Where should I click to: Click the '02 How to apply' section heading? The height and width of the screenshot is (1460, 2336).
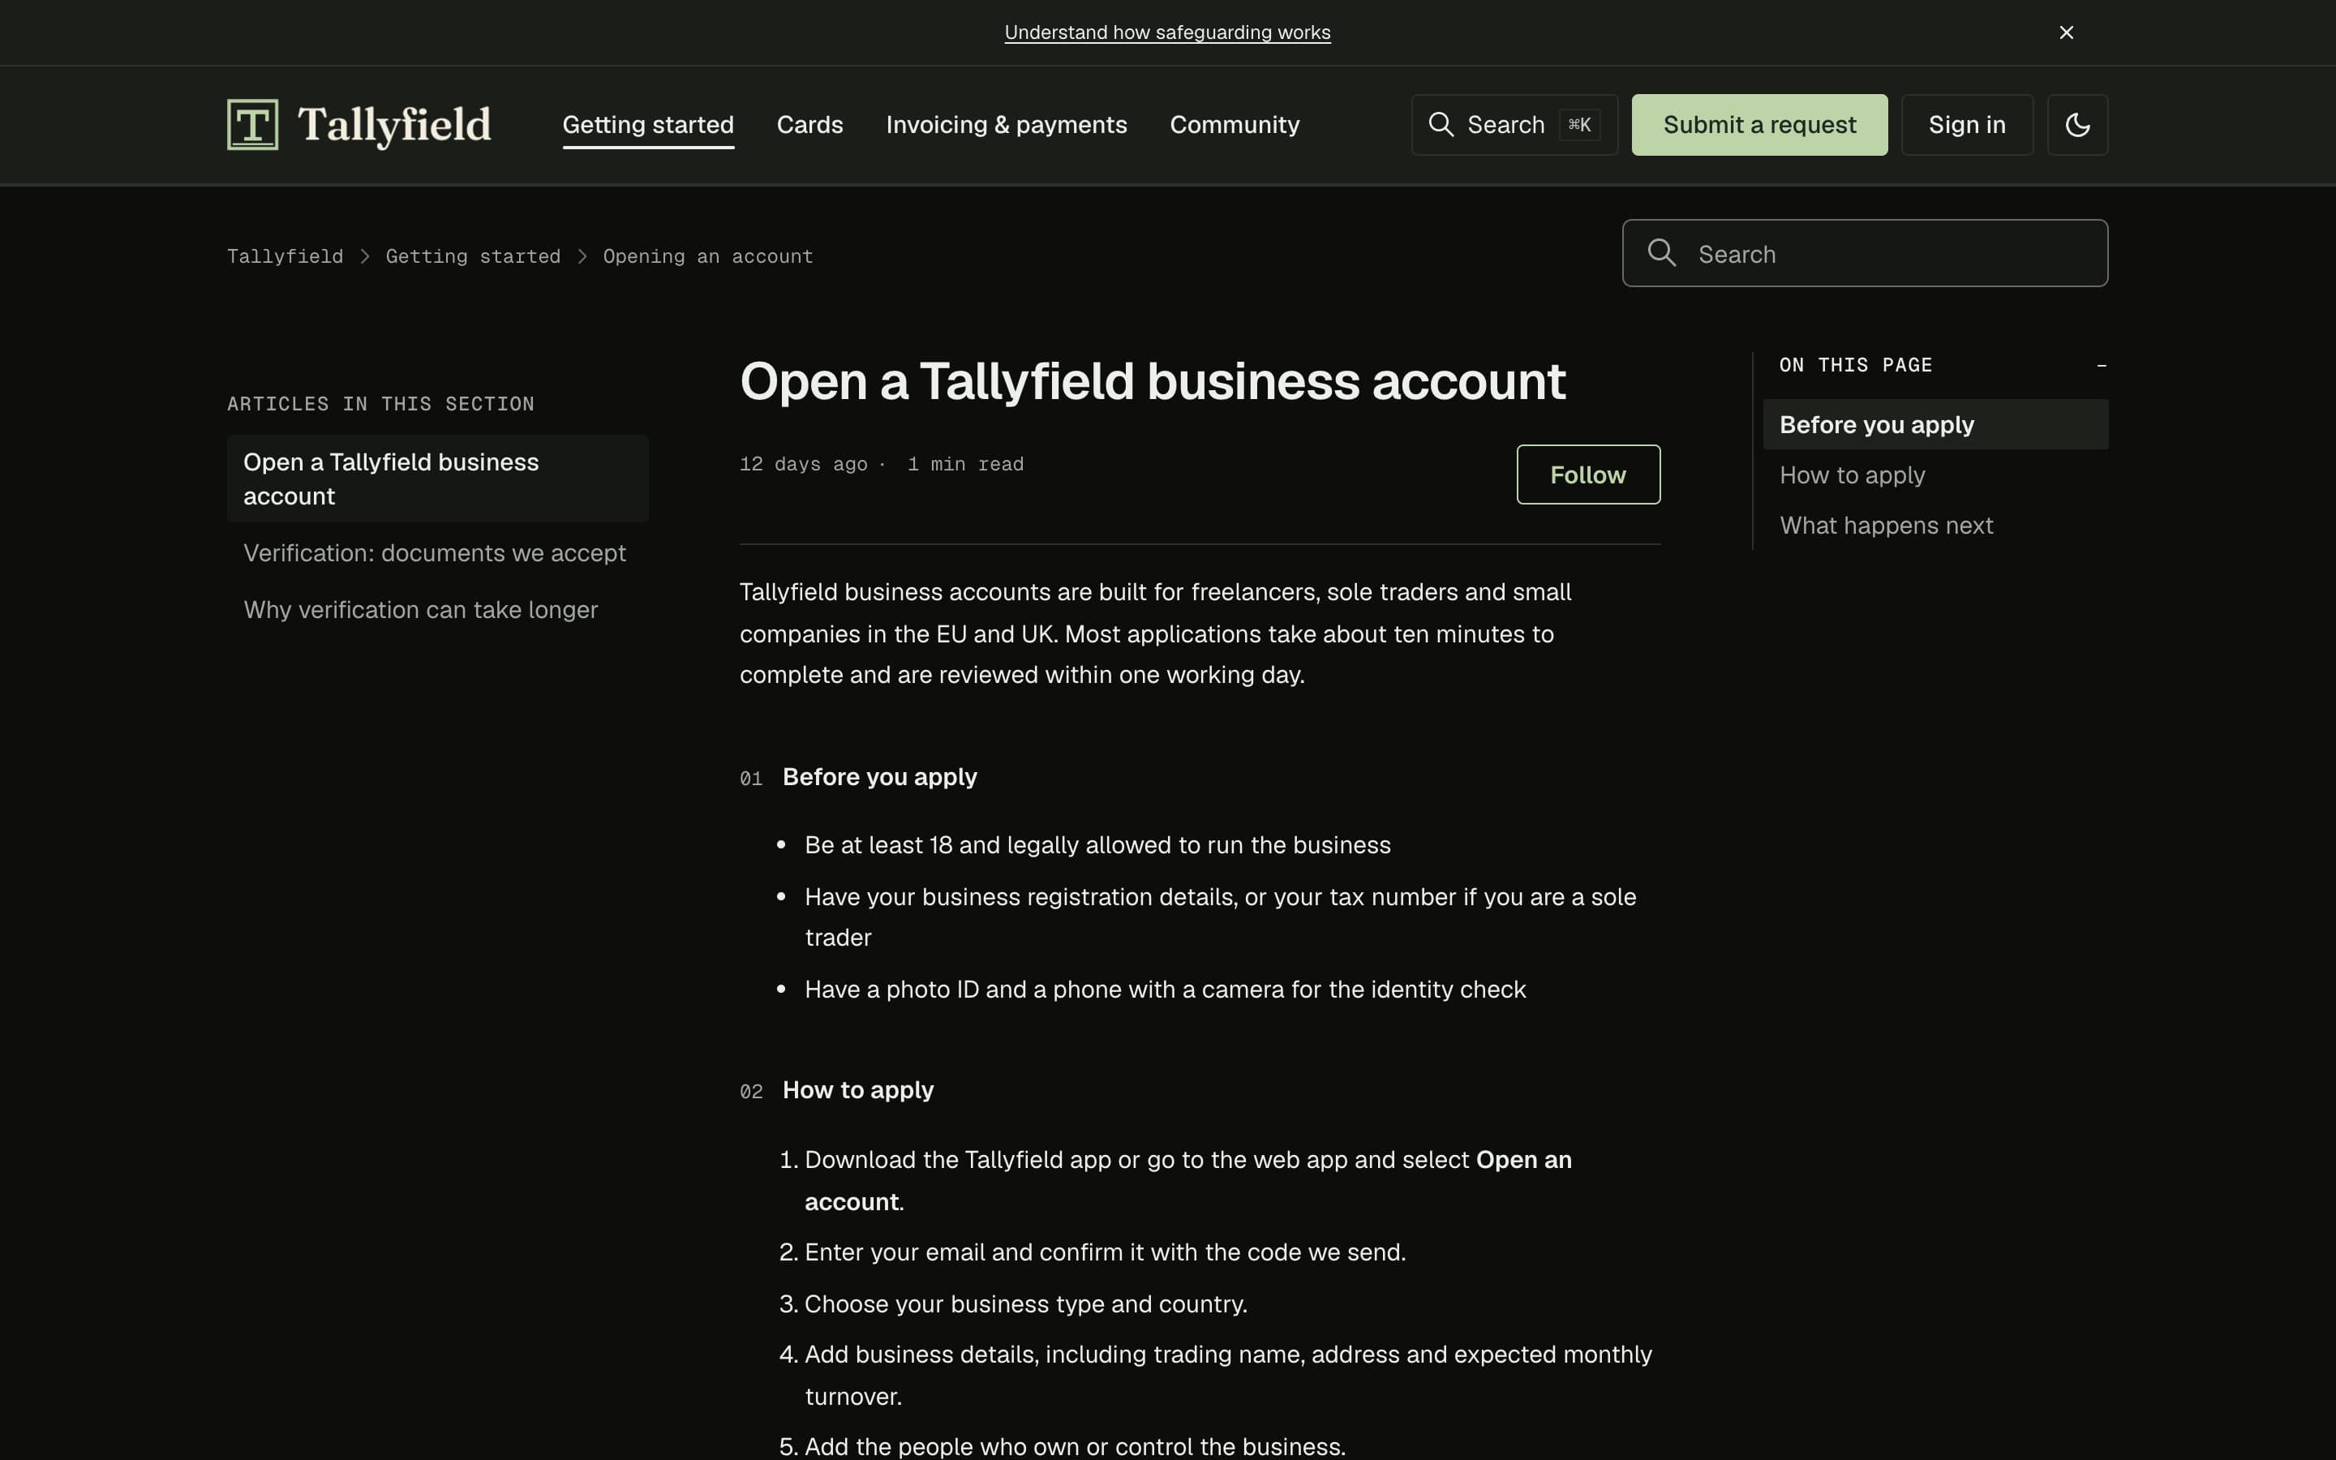click(x=836, y=1090)
